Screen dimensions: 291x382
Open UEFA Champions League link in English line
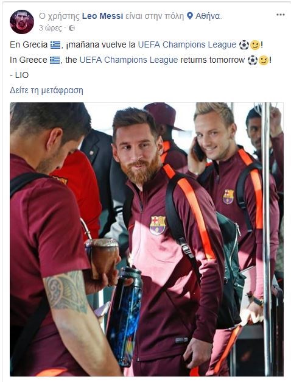129,60
